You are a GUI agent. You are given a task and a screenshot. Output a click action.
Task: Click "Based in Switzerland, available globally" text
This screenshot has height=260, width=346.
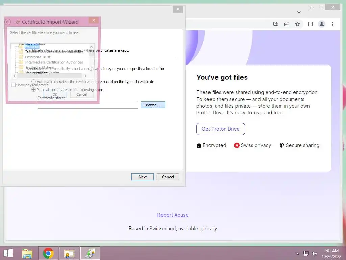(173, 229)
